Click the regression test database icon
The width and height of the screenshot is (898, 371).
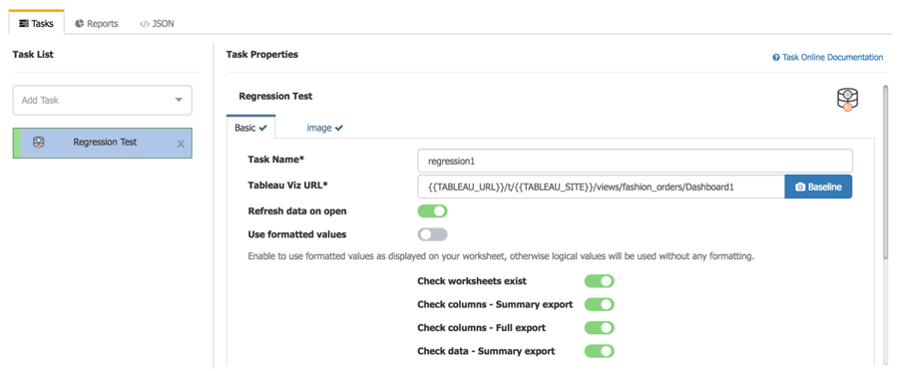[x=847, y=100]
